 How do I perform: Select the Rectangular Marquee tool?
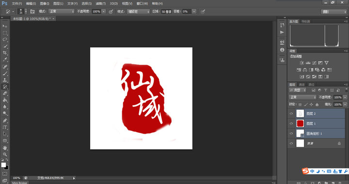[x=5, y=33]
